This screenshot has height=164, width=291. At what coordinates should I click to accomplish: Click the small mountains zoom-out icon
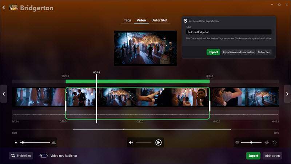coord(16,142)
